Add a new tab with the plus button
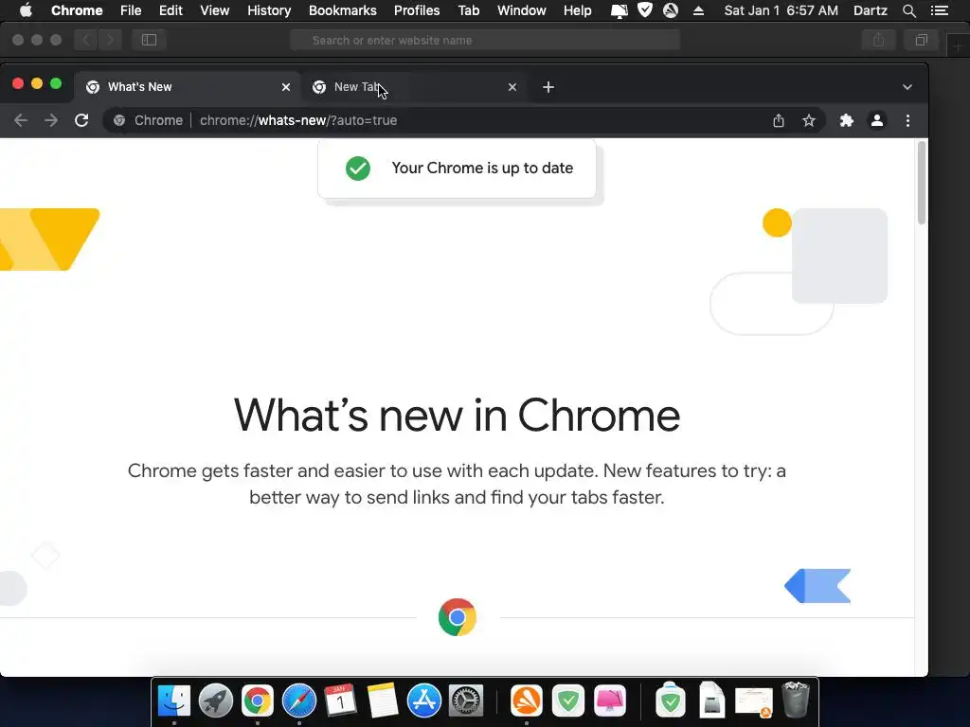970x727 pixels. (548, 87)
